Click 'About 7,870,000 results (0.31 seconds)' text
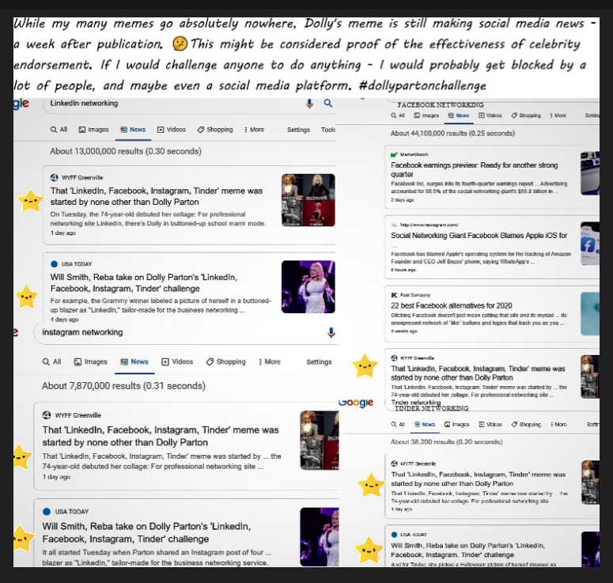Screen dimensions: 613x583 [x=123, y=386]
